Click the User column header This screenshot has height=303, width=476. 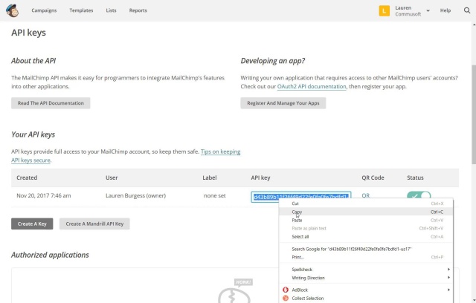[112, 177]
